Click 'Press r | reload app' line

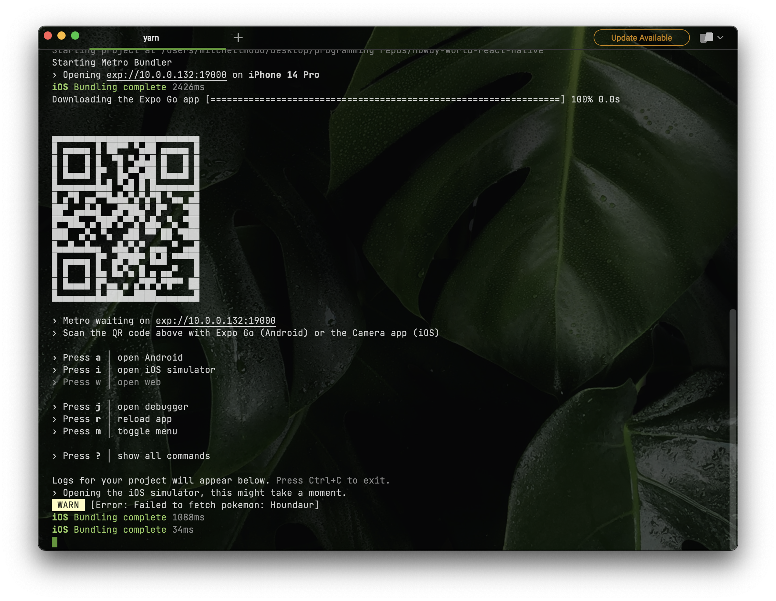112,419
